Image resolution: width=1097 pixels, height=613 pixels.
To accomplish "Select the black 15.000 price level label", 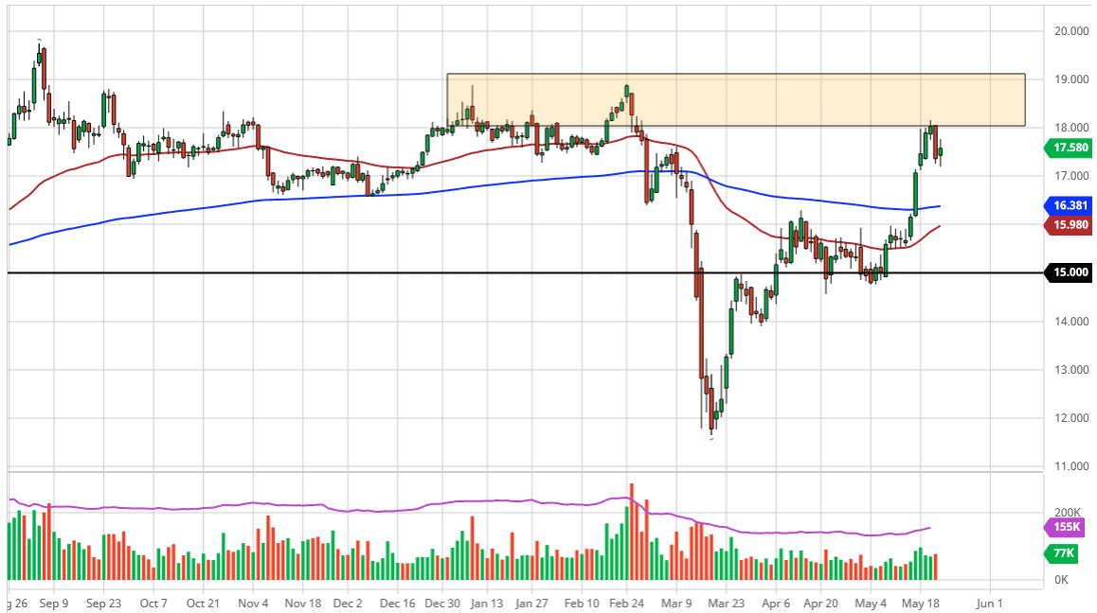I will [x=1069, y=272].
